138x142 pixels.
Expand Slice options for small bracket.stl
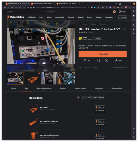coord(103,135)
